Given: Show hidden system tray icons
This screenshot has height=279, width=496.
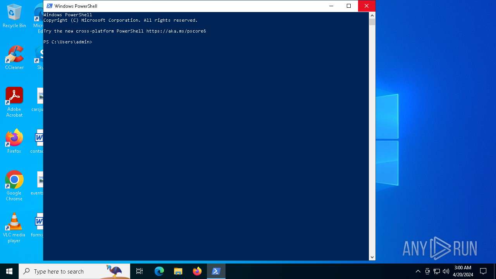Looking at the screenshot, I should pyautogui.click(x=418, y=271).
